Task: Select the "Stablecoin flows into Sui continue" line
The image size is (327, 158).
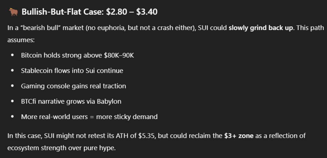Action: [x=72, y=71]
